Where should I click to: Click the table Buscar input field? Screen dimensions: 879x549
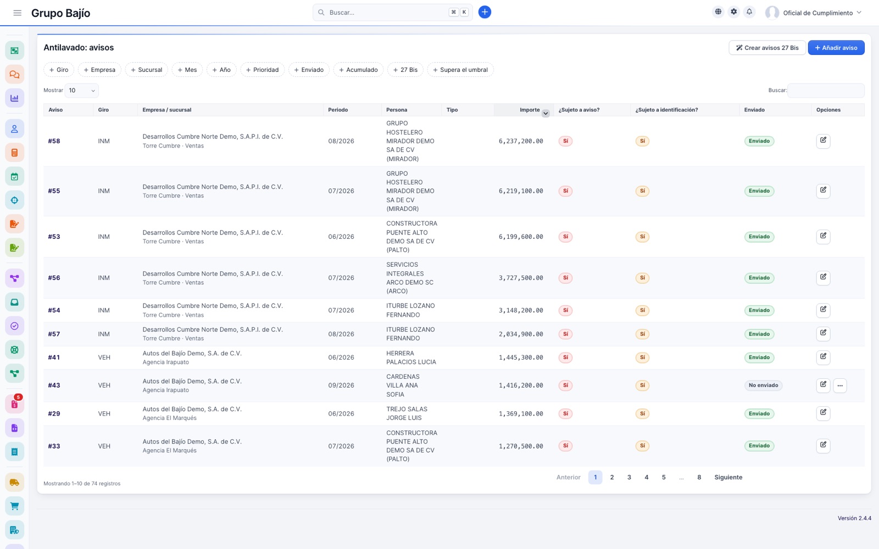pos(826,91)
